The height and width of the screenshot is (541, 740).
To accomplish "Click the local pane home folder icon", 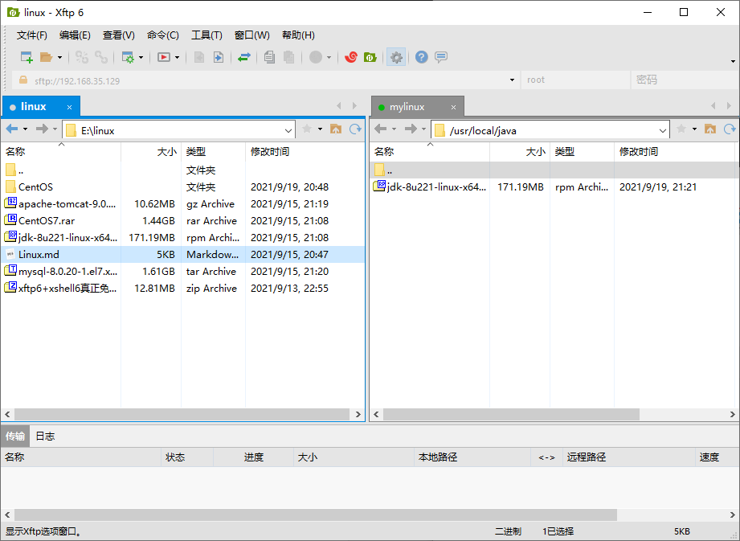I will pyautogui.click(x=336, y=129).
